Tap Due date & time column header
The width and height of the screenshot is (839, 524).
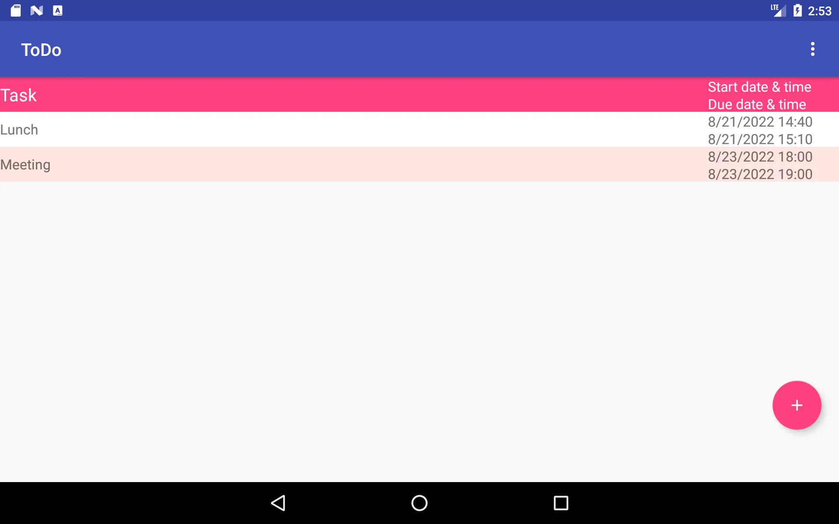coord(757,104)
